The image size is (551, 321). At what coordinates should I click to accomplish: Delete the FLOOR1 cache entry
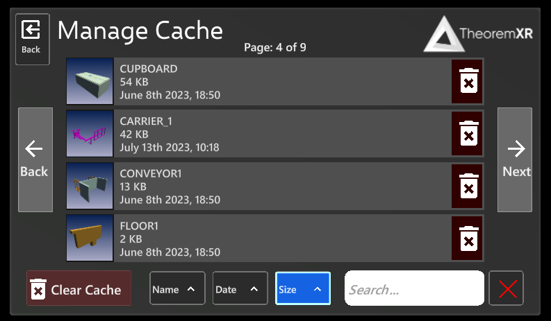[x=468, y=238]
